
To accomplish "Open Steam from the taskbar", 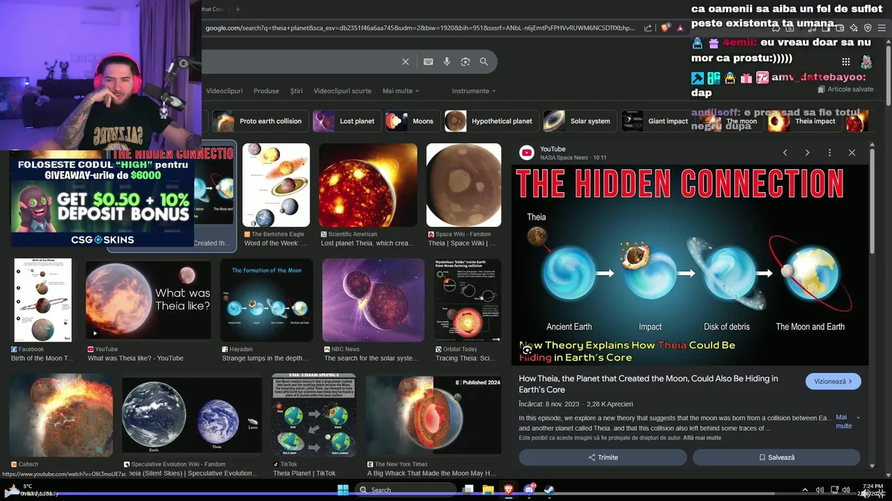I will [x=549, y=490].
